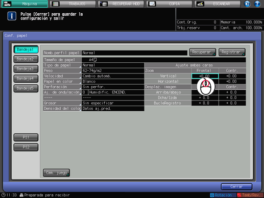Screen dimensions: 264x198
Task: Open the Perforación setting
Action: tap(62, 87)
